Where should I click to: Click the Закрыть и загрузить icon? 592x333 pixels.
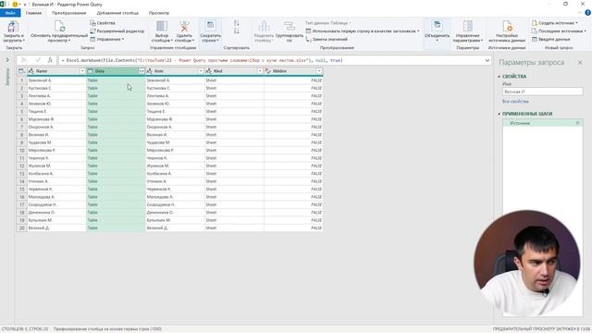(x=13, y=27)
